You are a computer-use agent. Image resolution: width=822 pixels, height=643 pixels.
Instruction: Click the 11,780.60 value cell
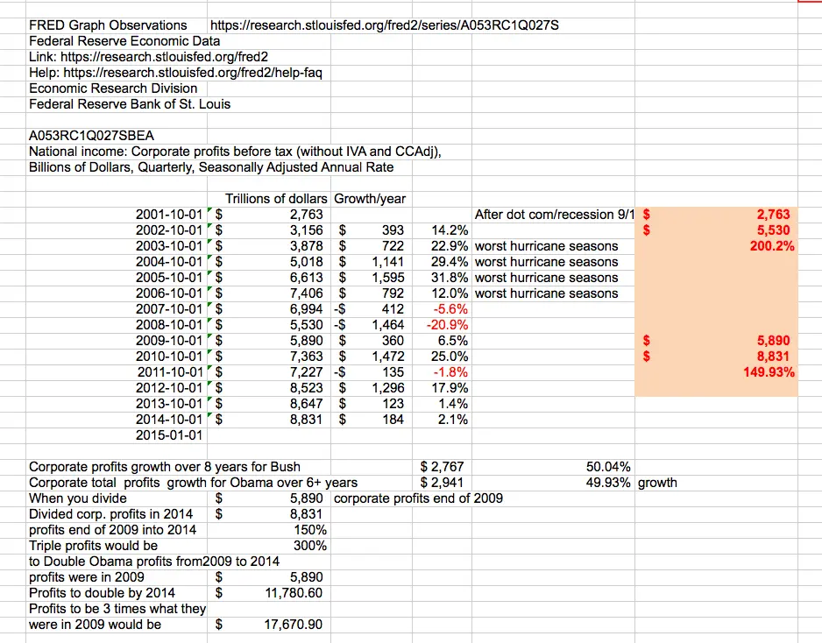pyautogui.click(x=294, y=593)
